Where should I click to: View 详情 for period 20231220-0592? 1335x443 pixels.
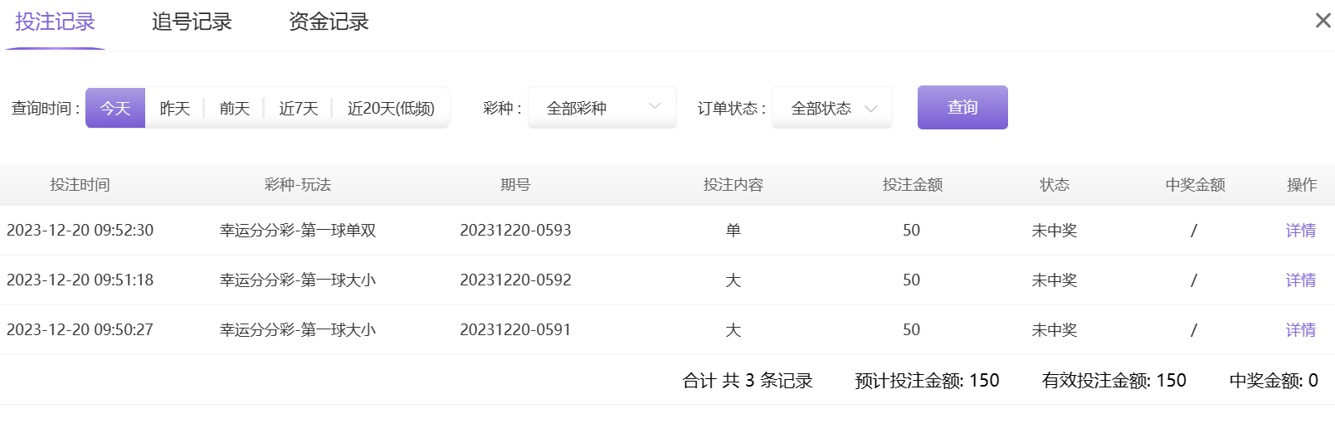click(1300, 280)
